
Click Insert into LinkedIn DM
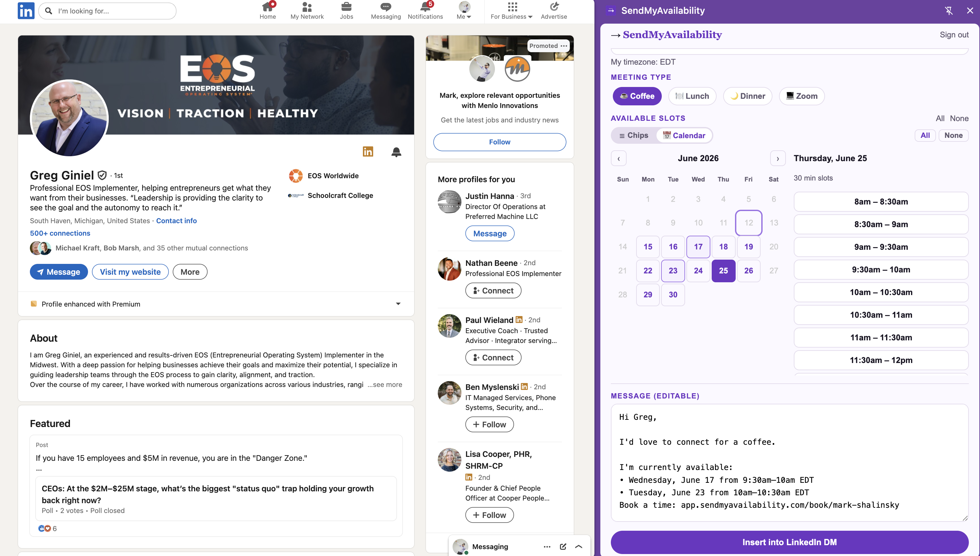pyautogui.click(x=789, y=542)
